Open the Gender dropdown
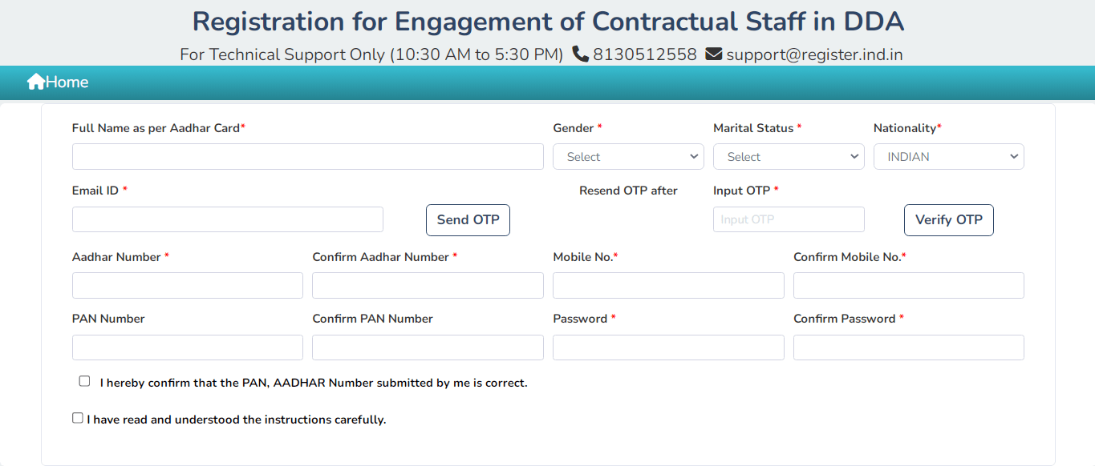Screen dimensions: 1095x466 pyautogui.click(x=628, y=157)
